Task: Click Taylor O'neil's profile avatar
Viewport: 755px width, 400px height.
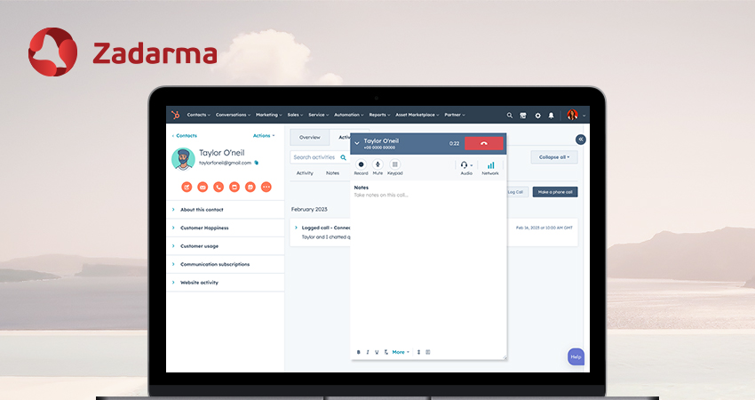Action: pos(184,159)
